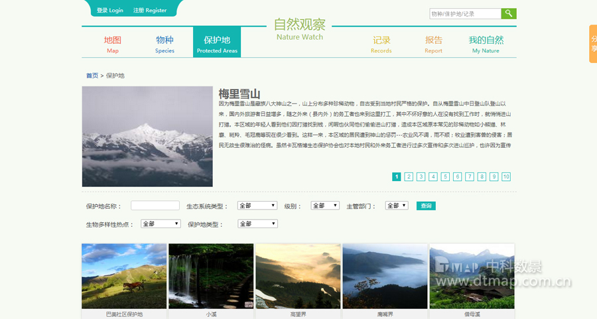The height and width of the screenshot is (319, 597).
Task: Open the 巴美社区保护地 thumbnail image
Action: [124, 276]
